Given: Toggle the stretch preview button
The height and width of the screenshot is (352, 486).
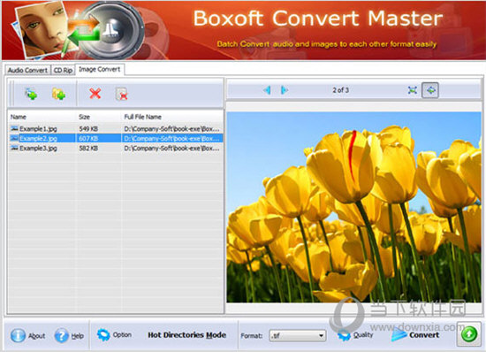Looking at the screenshot, I should point(430,90).
